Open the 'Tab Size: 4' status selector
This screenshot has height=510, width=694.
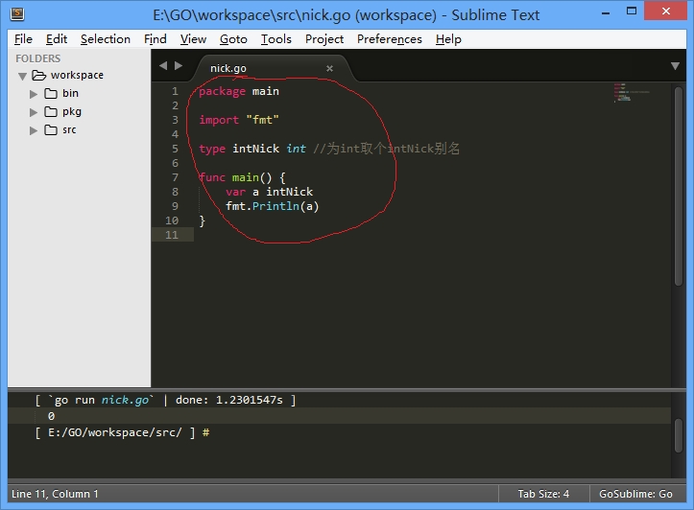[543, 494]
